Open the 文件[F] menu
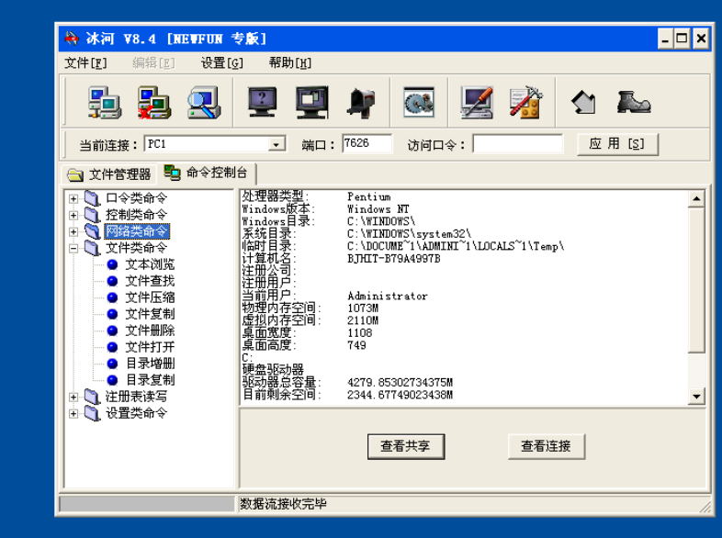Screen dimensions: 722x538 click(x=85, y=62)
